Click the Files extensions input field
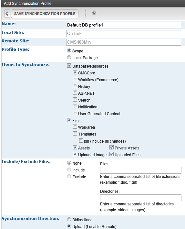Screen dimensions: 185x229 [141, 170]
